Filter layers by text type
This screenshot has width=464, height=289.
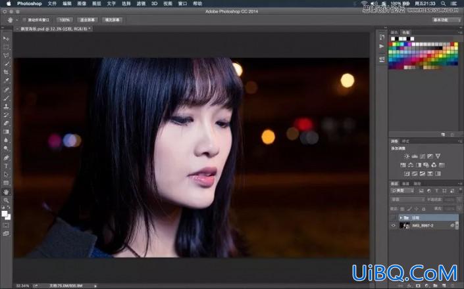(436, 191)
